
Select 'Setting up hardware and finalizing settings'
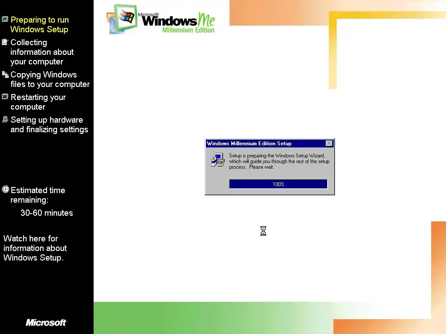[x=49, y=124]
